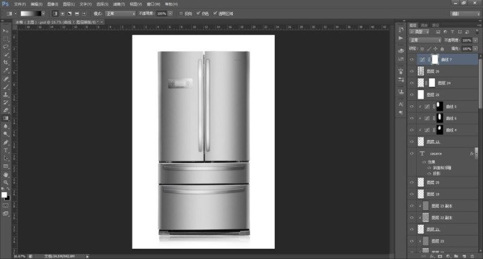The height and width of the screenshot is (259, 483).
Task: Open the 图像(I) image menu
Action: pos(53,4)
